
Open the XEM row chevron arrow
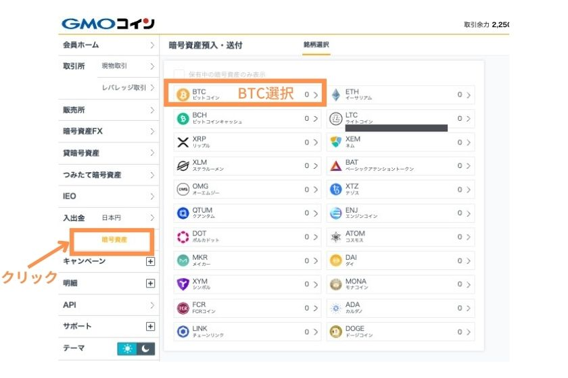click(469, 142)
